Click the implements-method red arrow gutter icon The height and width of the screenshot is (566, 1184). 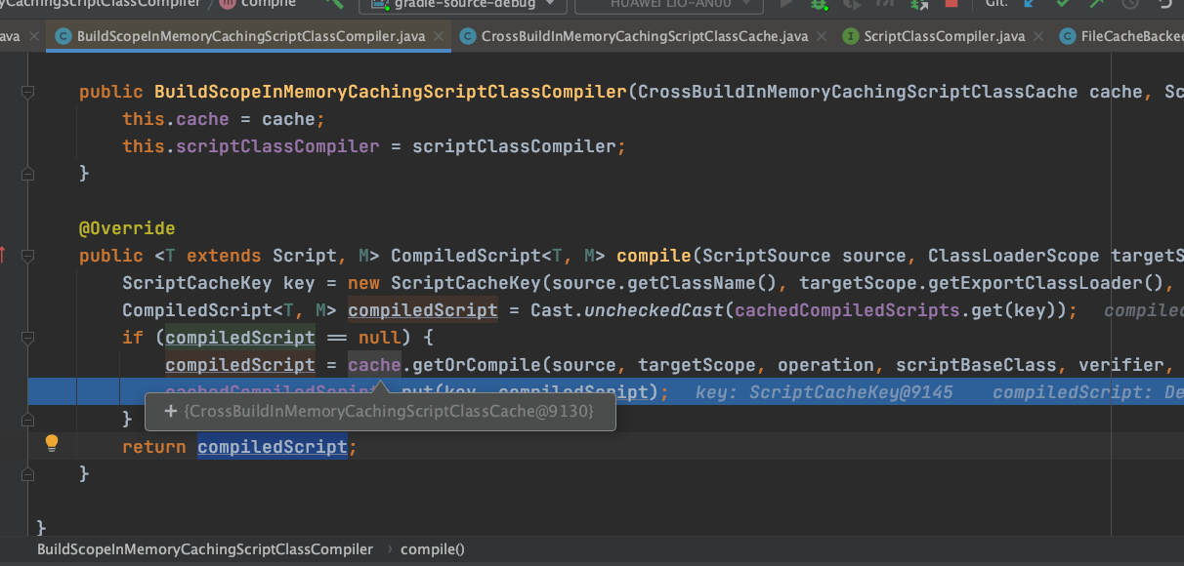[x=3, y=256]
